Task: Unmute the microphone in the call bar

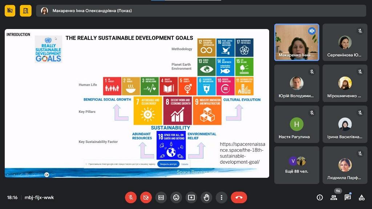Action: pyautogui.click(x=131, y=197)
